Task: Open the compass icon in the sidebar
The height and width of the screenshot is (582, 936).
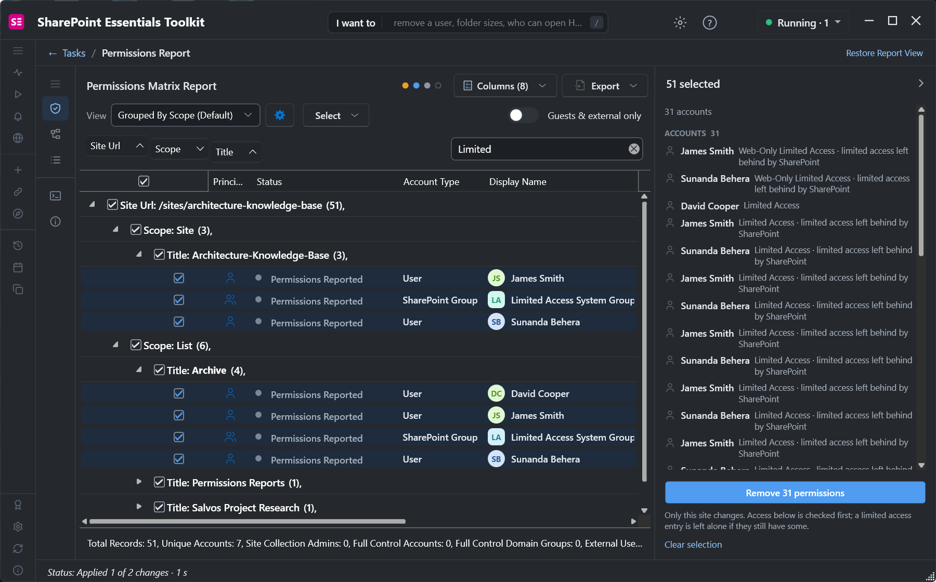Action: 18,214
